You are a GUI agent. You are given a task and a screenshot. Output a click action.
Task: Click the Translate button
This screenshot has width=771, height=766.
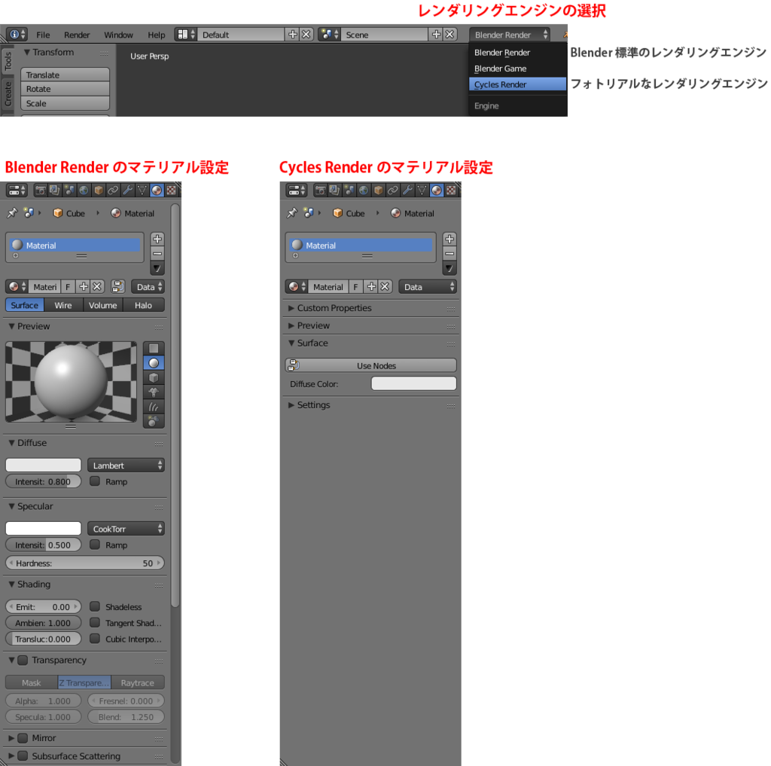coord(65,75)
